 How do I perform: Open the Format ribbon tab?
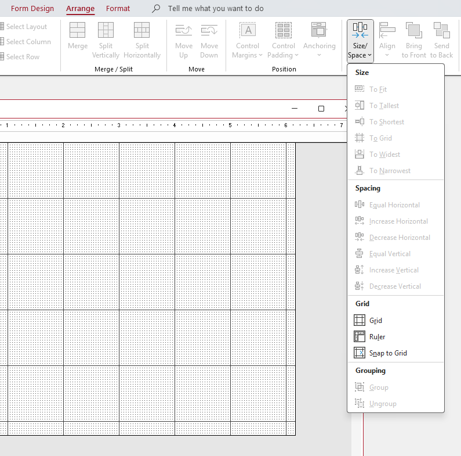[x=118, y=9]
